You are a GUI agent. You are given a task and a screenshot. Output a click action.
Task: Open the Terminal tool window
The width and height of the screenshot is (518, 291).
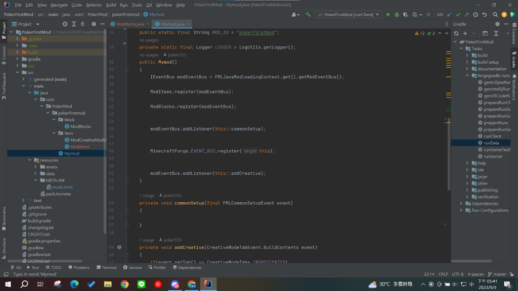point(106,268)
